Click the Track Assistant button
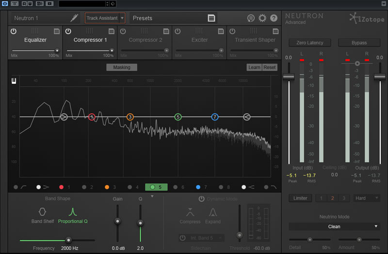 pyautogui.click(x=102, y=18)
